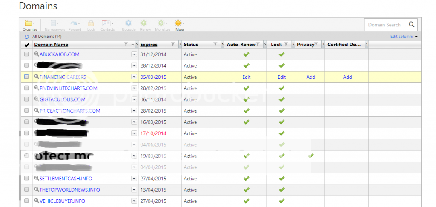Check the THETOPWORLDNEWS.INFO row checkbox
Viewport: 436px width, 207px height.
tap(26, 190)
